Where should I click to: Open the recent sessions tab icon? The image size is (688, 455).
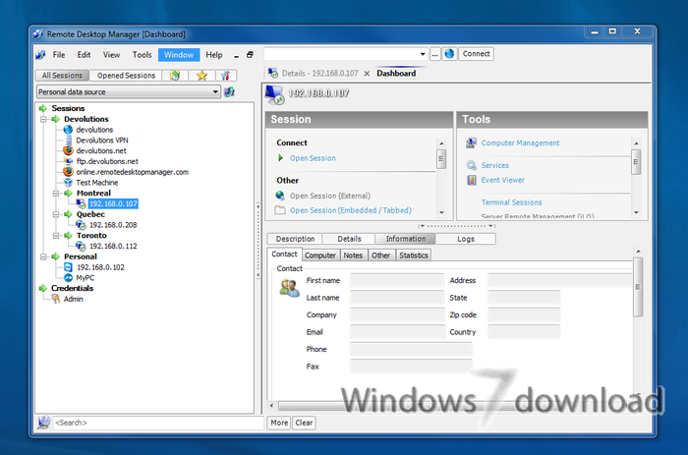click(175, 76)
